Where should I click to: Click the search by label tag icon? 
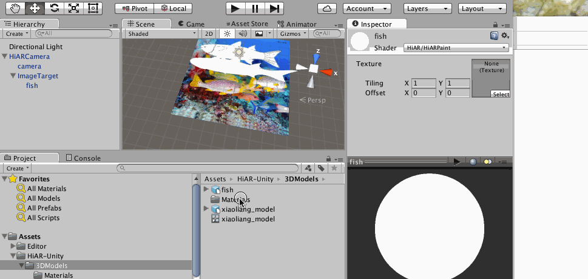321,168
